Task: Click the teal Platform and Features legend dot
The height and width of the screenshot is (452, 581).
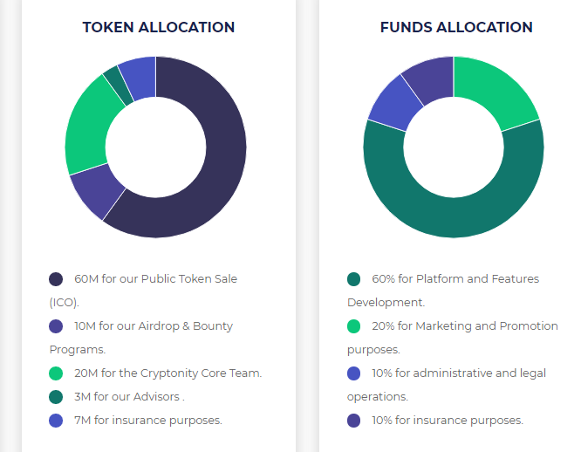Action: click(x=354, y=279)
